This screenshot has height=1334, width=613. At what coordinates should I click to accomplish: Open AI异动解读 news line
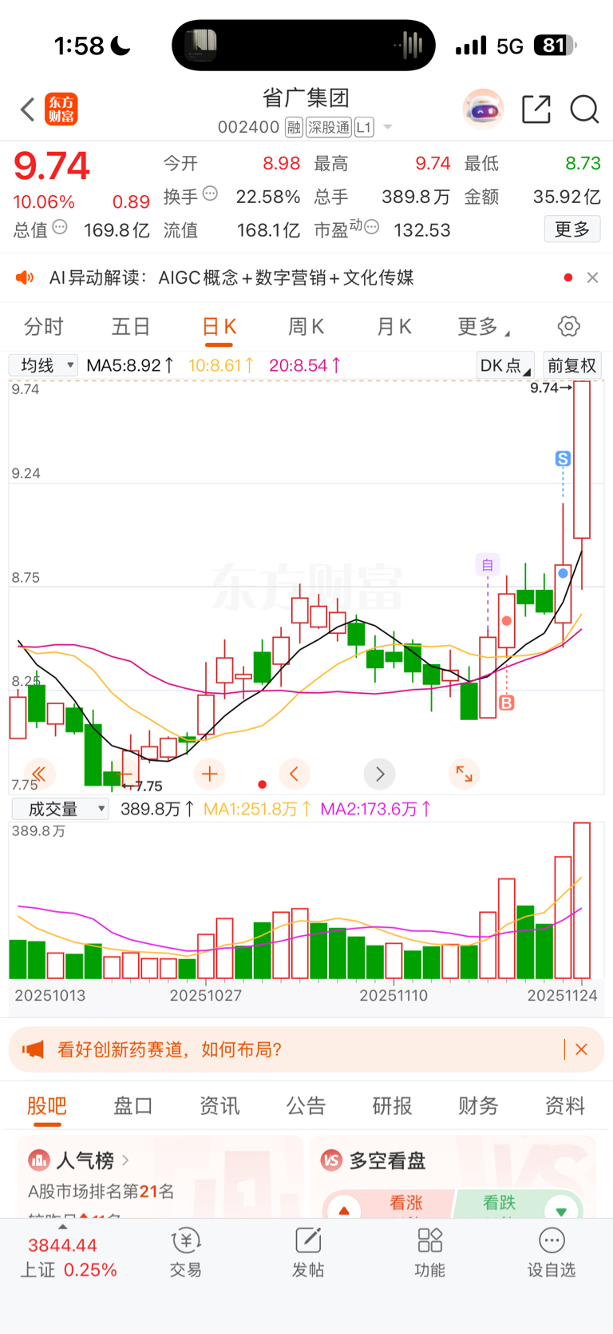click(x=231, y=277)
